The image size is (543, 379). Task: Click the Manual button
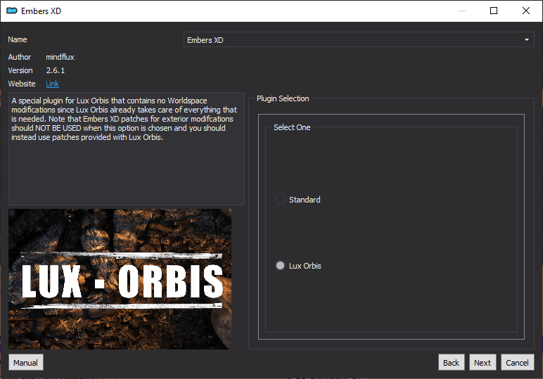25,362
